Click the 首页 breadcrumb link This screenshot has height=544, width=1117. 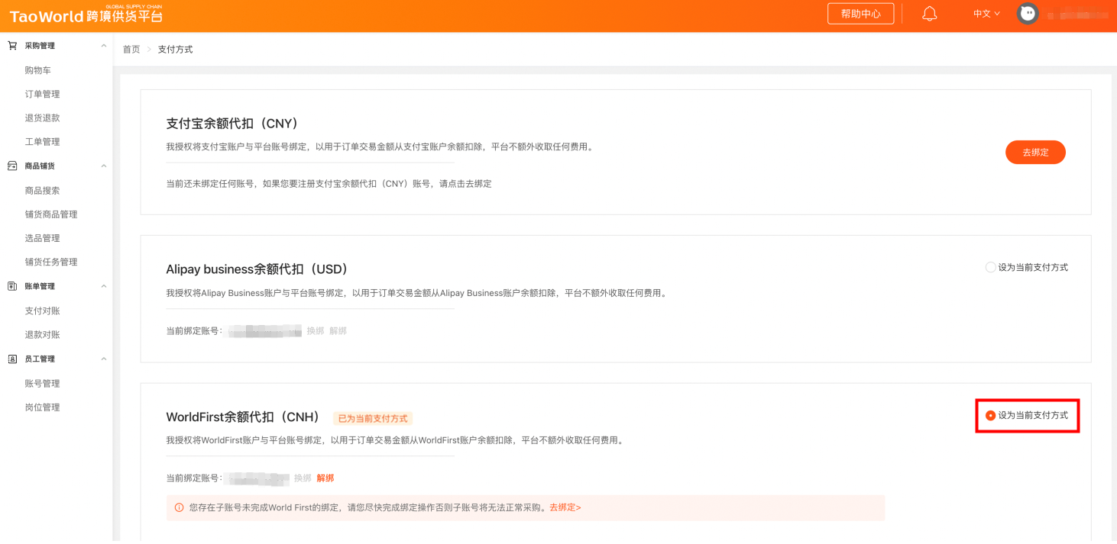[130, 49]
